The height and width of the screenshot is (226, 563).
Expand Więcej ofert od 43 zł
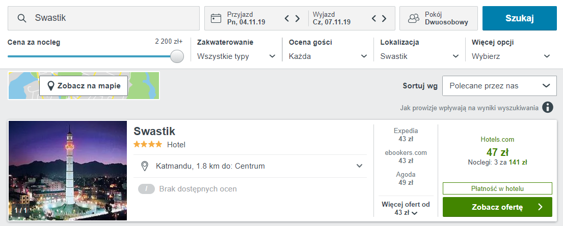(x=406, y=208)
